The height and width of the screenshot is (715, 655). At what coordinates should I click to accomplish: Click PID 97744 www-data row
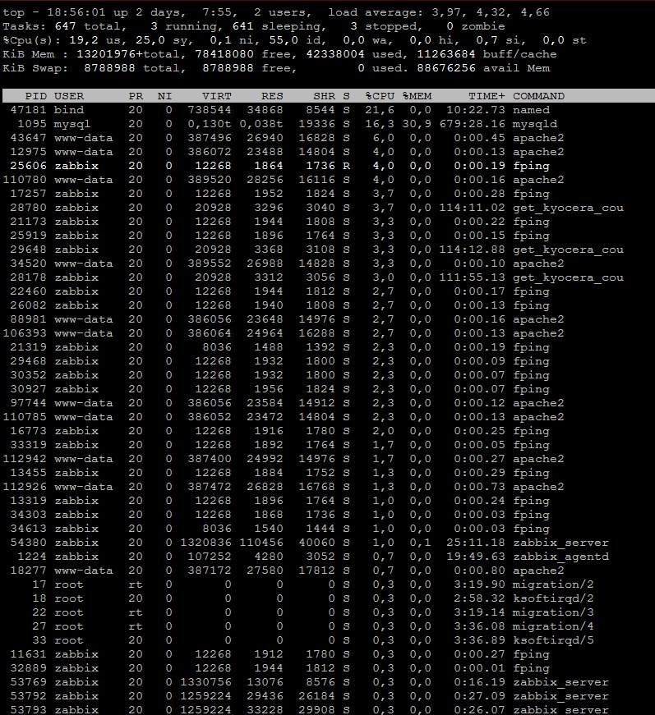coord(327,403)
